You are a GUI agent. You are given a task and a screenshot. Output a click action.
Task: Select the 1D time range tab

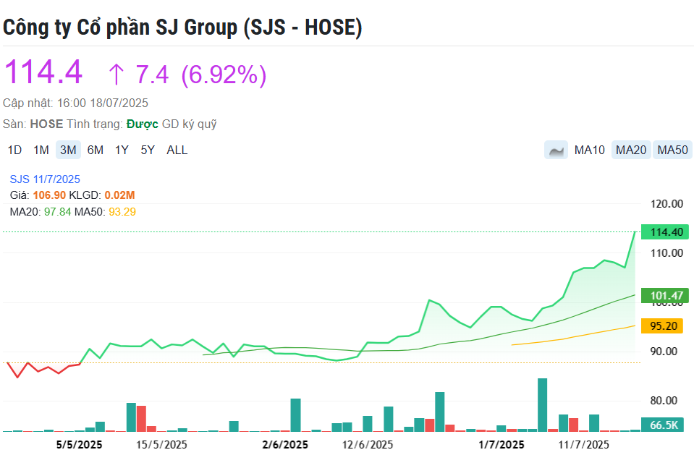[x=14, y=150]
